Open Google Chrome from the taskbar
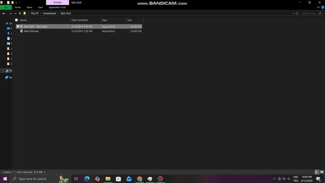This screenshot has height=183, width=325. pyautogui.click(x=139, y=179)
